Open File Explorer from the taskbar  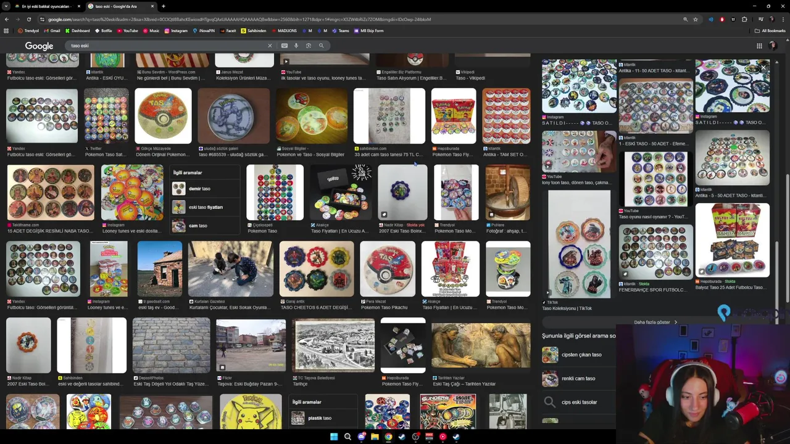click(x=375, y=437)
